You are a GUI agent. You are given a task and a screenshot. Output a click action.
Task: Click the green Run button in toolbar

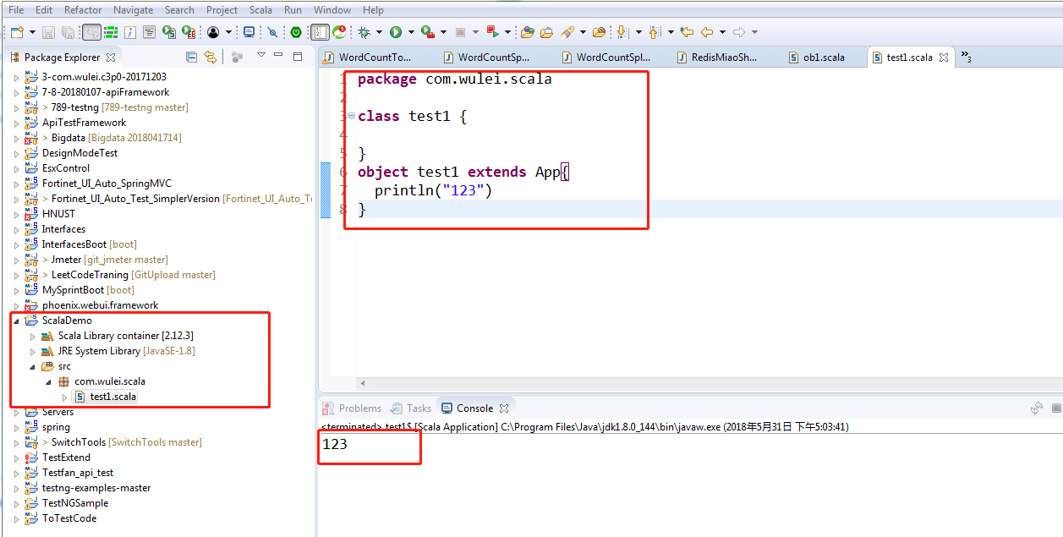pos(395,32)
